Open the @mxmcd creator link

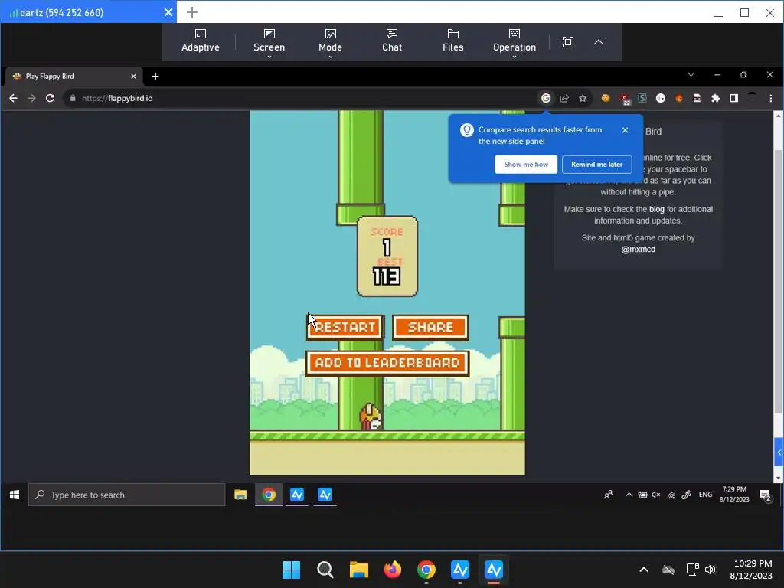pos(638,249)
